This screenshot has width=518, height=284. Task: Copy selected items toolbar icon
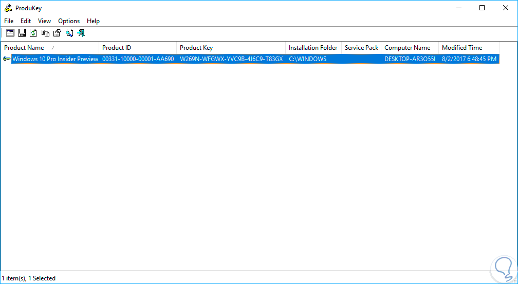(x=45, y=33)
